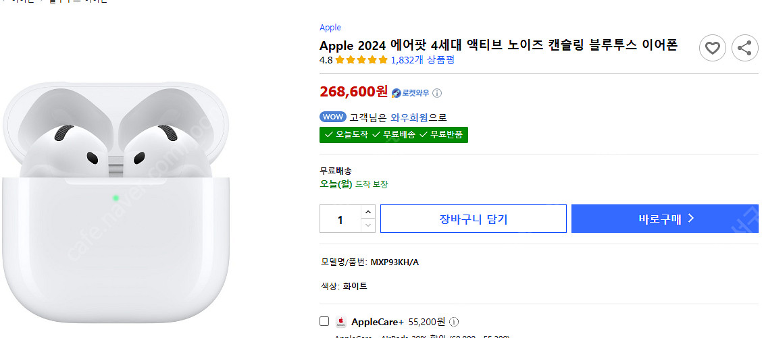This screenshot has height=338, width=764.
Task: Open the 1,832개 상품평 reviews link
Action: click(x=422, y=60)
